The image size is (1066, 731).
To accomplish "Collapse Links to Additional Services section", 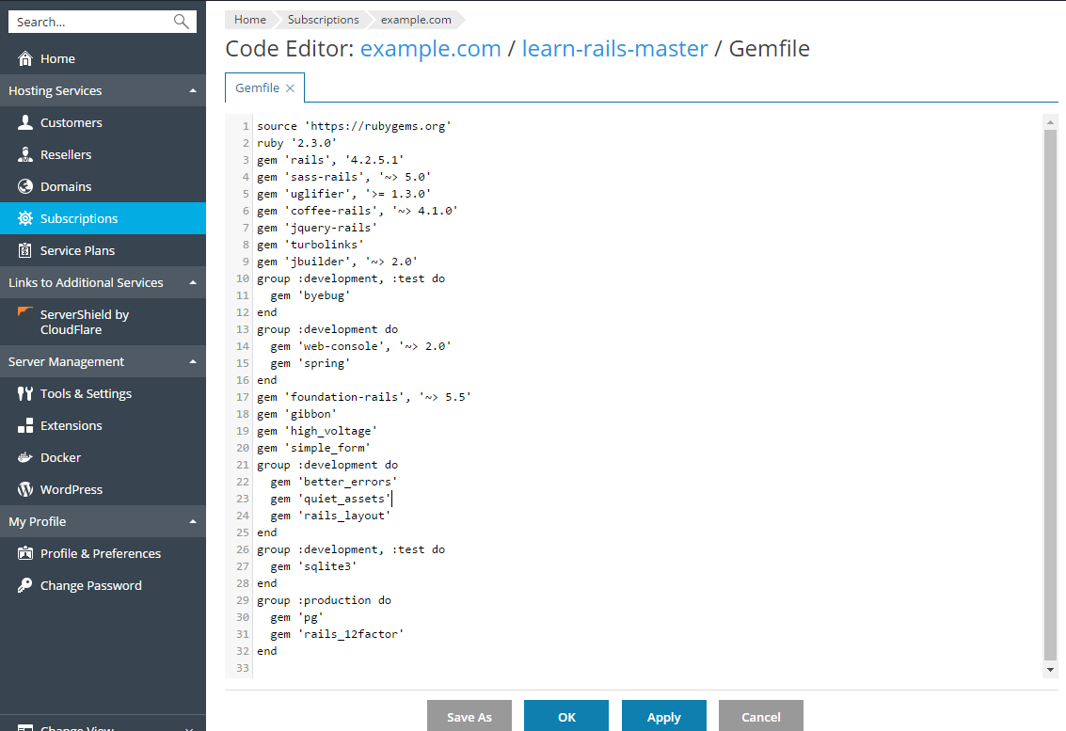I will click(x=193, y=283).
